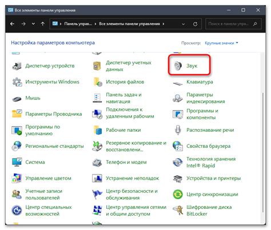271x230 pixels.
Task: Open the Sound (Звук) speaker icon
Action: 178,66
